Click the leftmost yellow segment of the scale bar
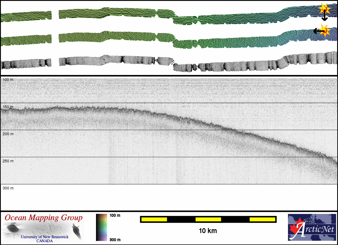This screenshot has height=245, width=338. [x=154, y=219]
